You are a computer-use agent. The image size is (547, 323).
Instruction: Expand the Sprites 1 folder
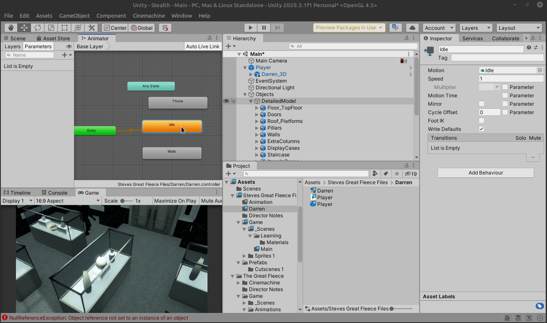[x=245, y=256]
